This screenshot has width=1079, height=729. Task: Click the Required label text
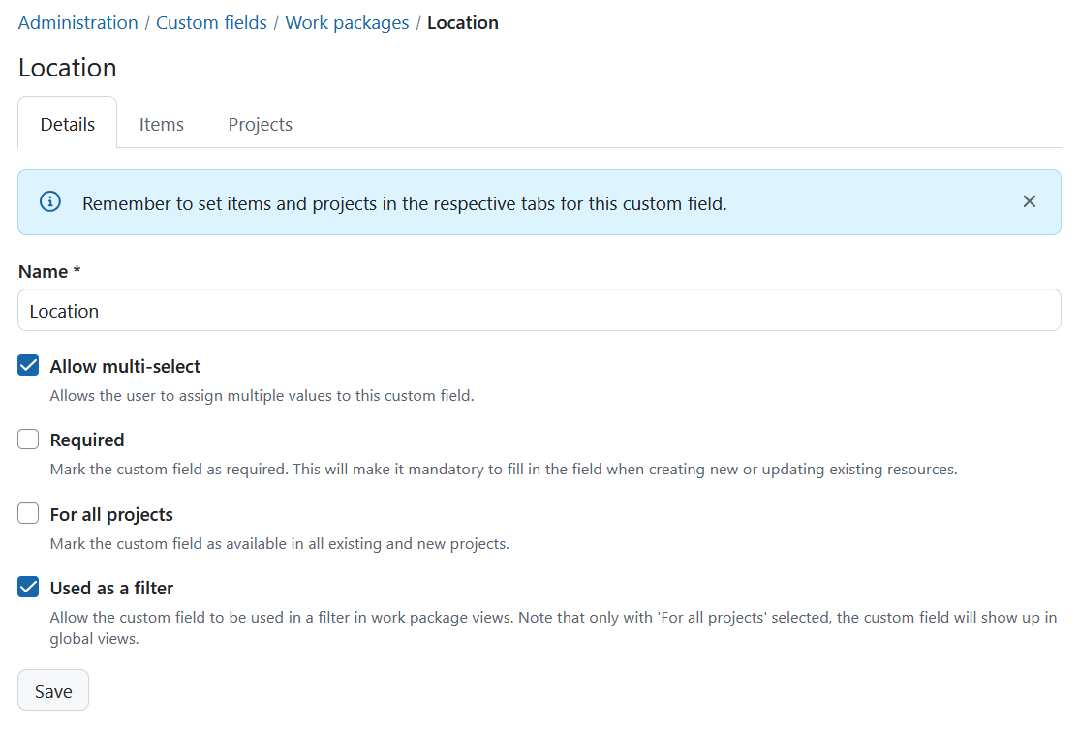tap(86, 440)
